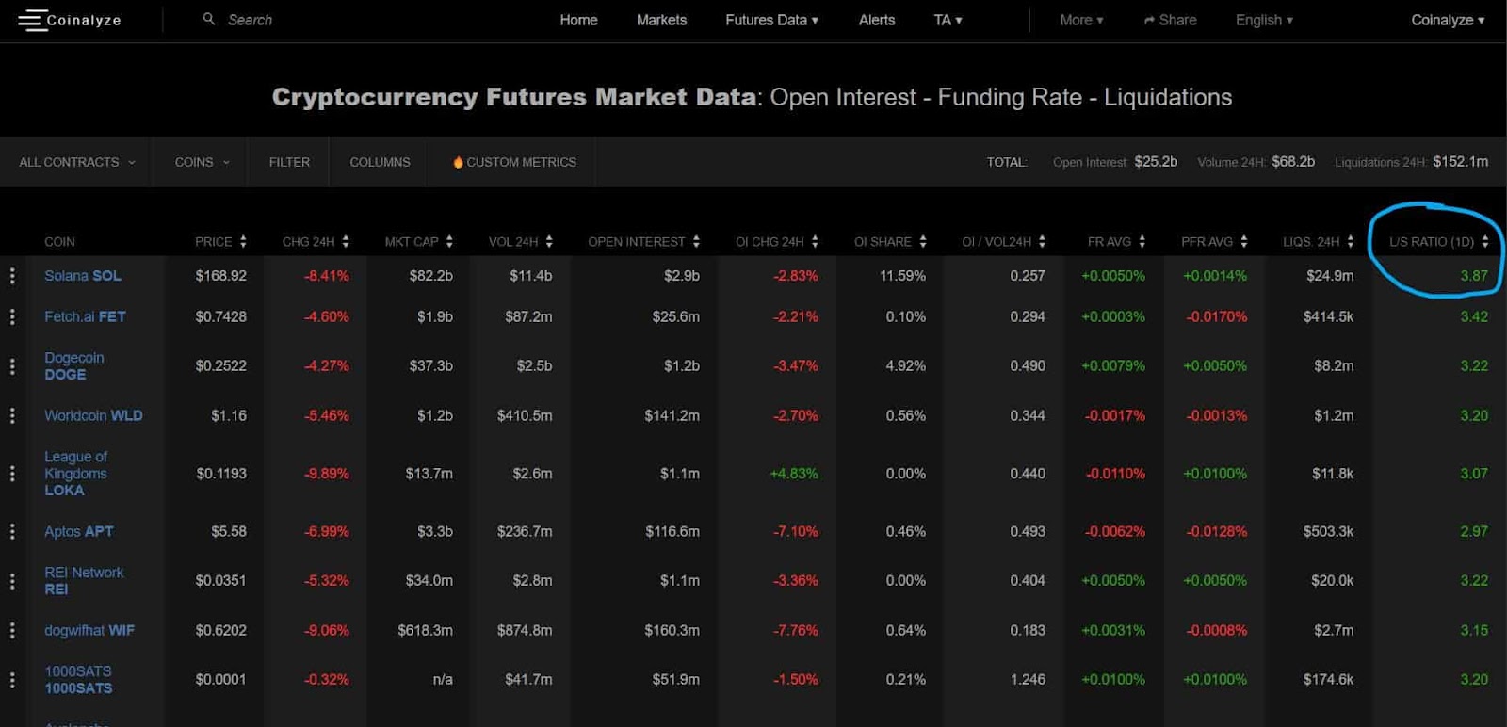Open row options dots for Dogecoin DOGE
This screenshot has width=1507, height=727.
click(12, 366)
